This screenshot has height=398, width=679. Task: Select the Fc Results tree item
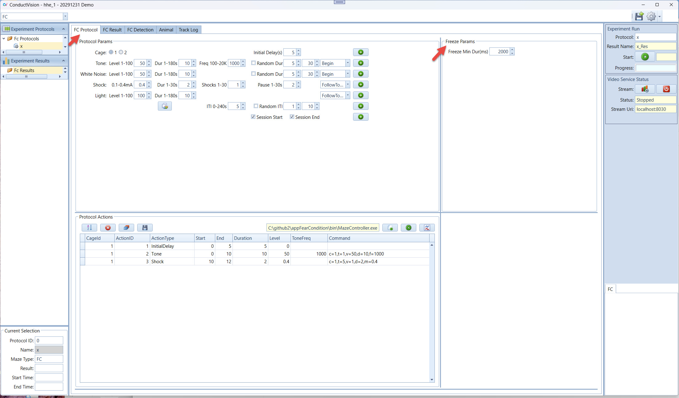(x=24, y=70)
